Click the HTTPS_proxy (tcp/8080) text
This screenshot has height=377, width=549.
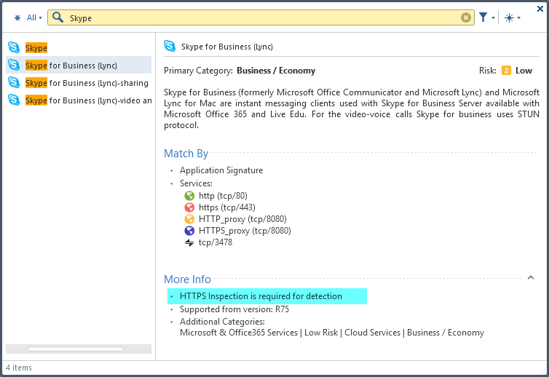[x=245, y=231]
